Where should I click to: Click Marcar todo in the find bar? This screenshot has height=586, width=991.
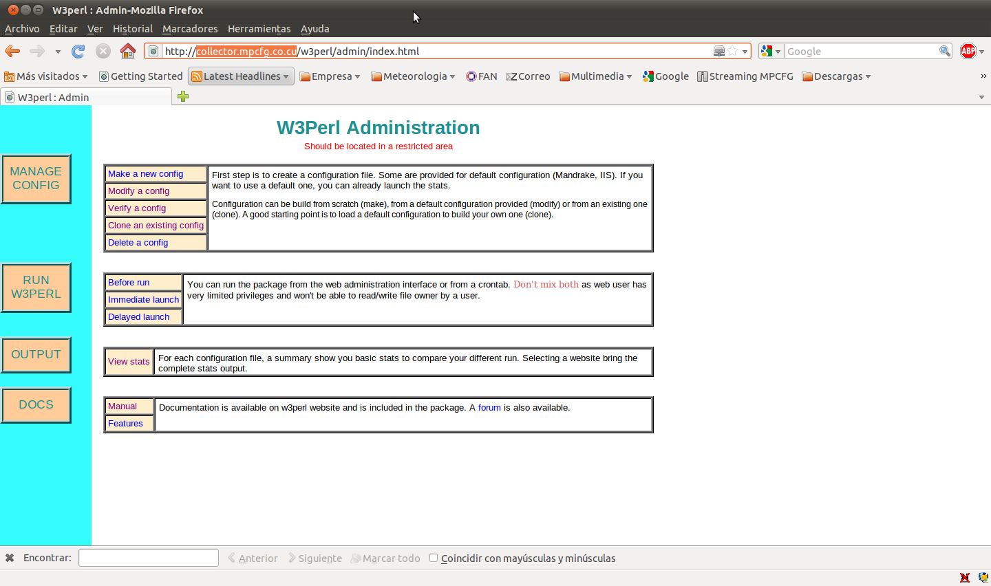[x=385, y=558]
